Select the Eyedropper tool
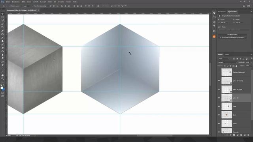This screenshot has width=253, height=142. [x=2, y=31]
